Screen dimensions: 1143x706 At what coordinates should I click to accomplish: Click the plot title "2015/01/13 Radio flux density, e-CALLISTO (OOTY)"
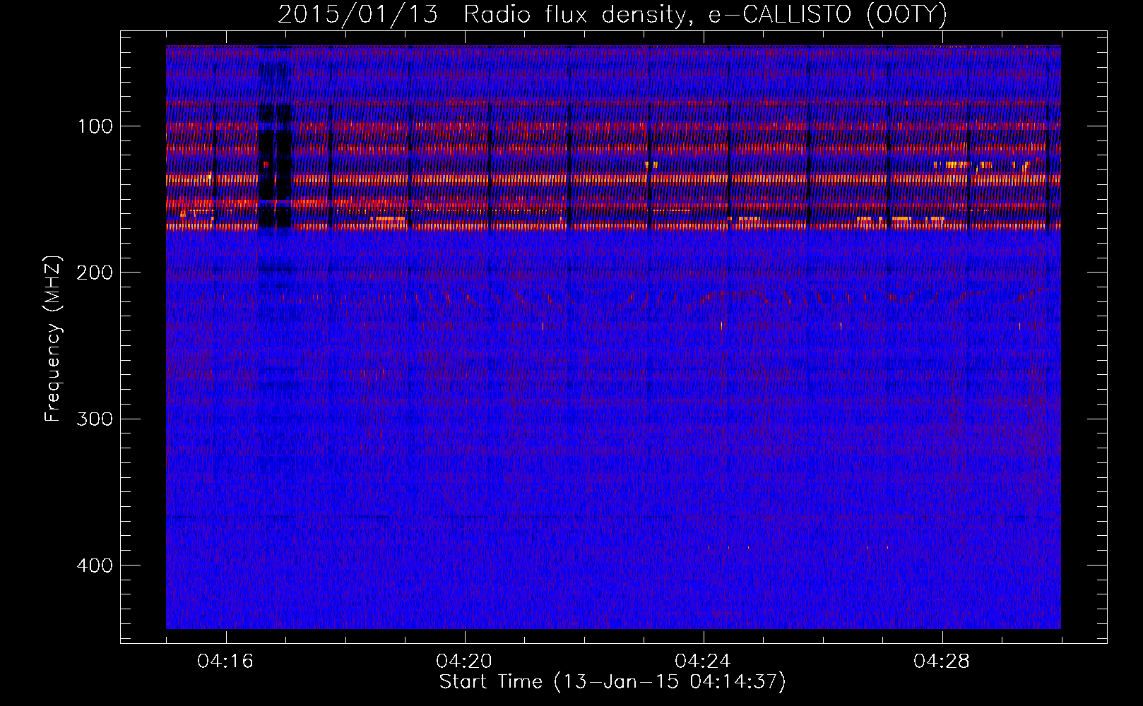pos(612,14)
